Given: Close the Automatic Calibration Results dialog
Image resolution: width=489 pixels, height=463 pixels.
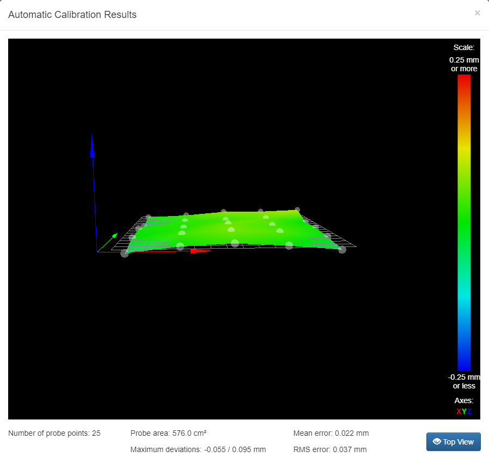Looking at the screenshot, I should coord(477,13).
